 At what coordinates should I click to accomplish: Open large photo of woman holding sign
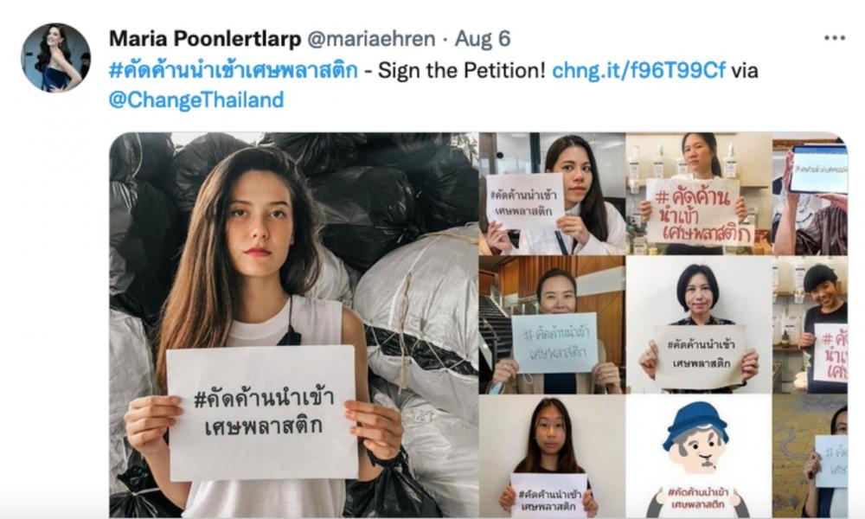[x=294, y=325]
